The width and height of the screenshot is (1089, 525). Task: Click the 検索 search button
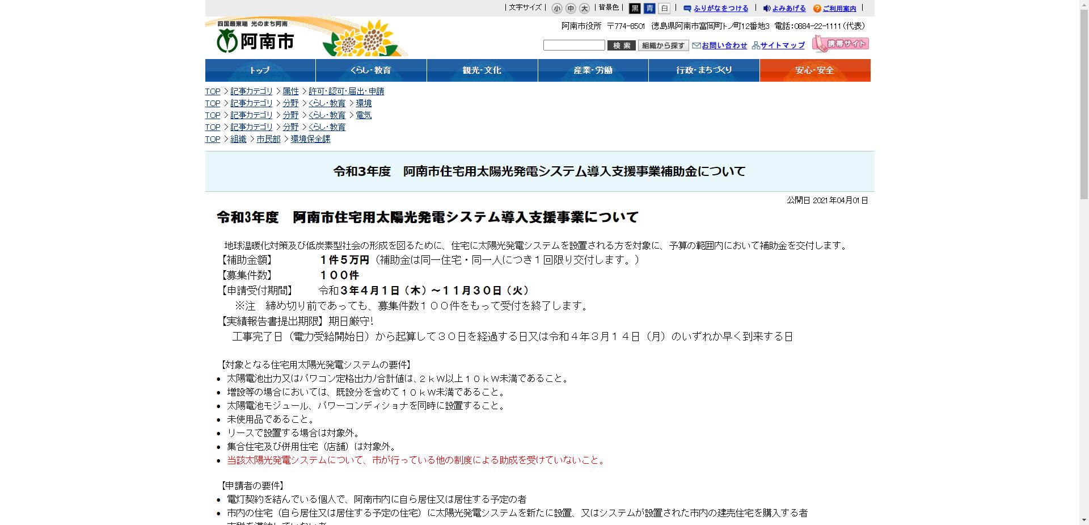tap(621, 45)
